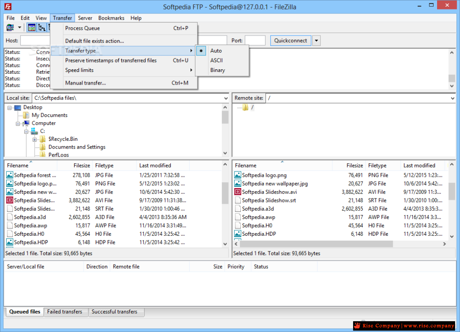
Task: Switch to Queued files tab
Action: click(25, 312)
